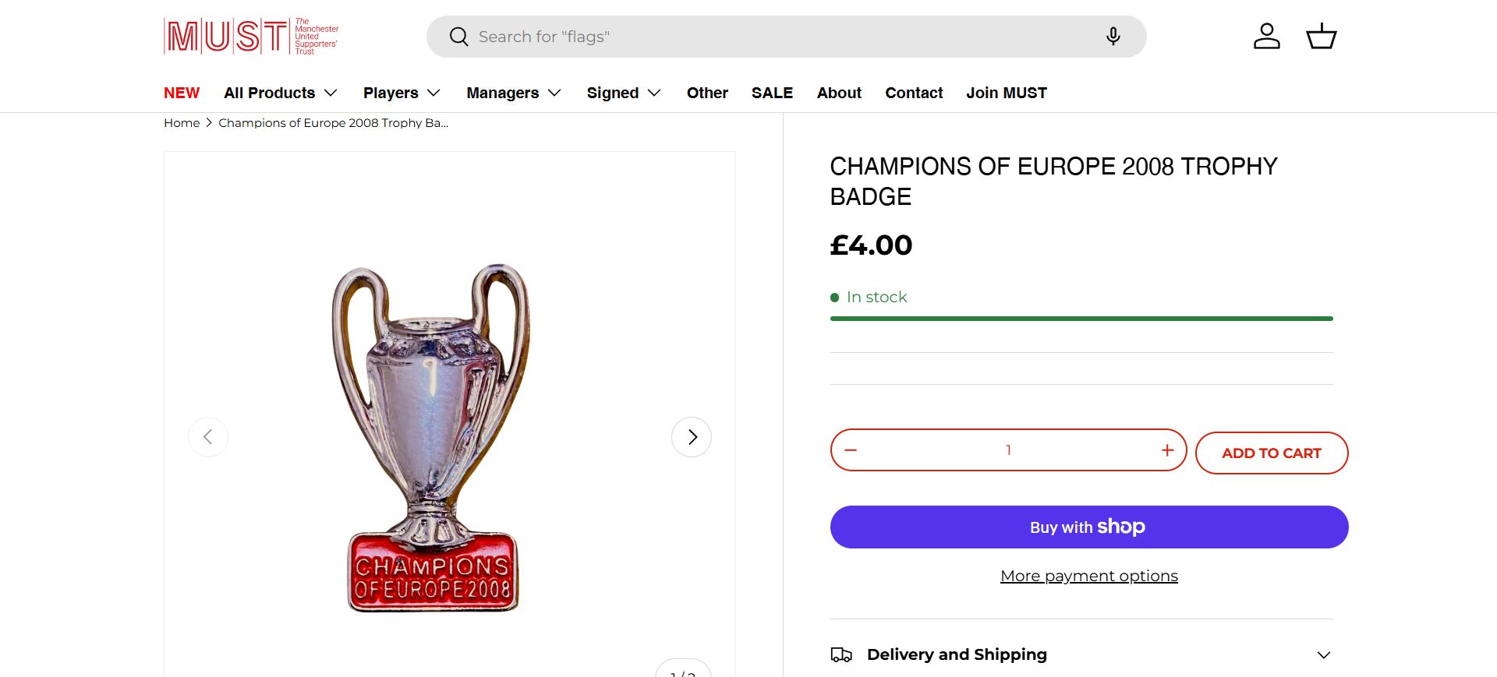
Task: Decrease quantity with minus button
Action: [851, 450]
